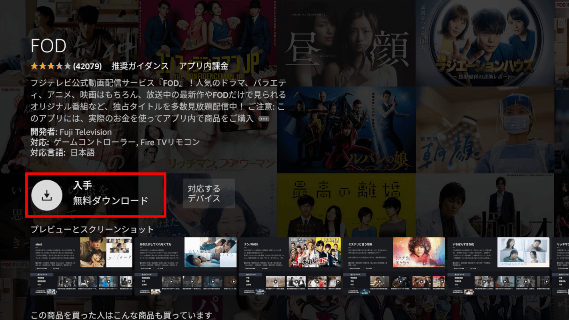Image resolution: width=569 pixels, height=320 pixels.
Task: Open the silent preview screenshot
Action: [82, 266]
